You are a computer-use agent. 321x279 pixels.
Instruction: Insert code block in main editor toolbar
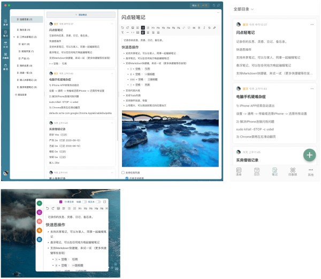pyautogui.click(x=133, y=32)
